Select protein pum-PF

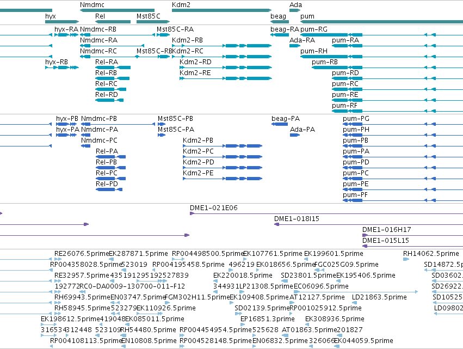pyautogui.click(x=355, y=195)
